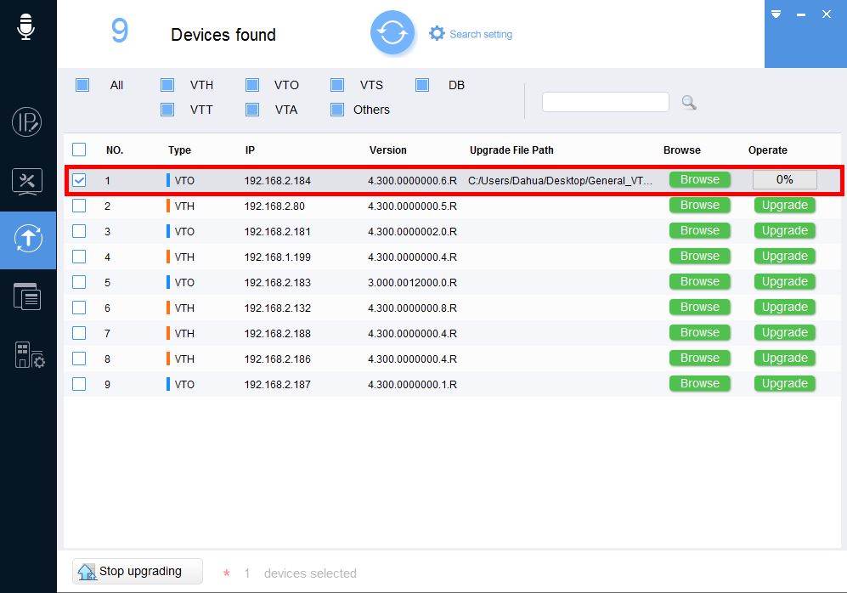Browse file for device 192.168.2.183
Image resolution: width=847 pixels, height=593 pixels.
[x=699, y=282]
